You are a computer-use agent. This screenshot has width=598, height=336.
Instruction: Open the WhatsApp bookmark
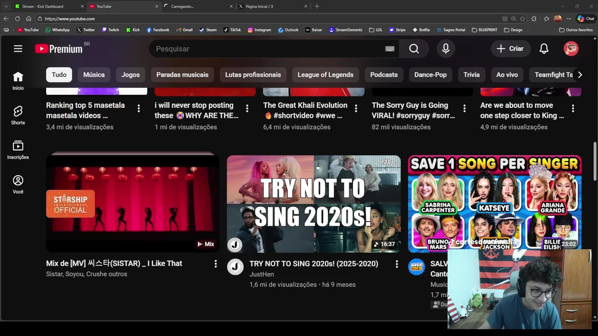[57, 30]
